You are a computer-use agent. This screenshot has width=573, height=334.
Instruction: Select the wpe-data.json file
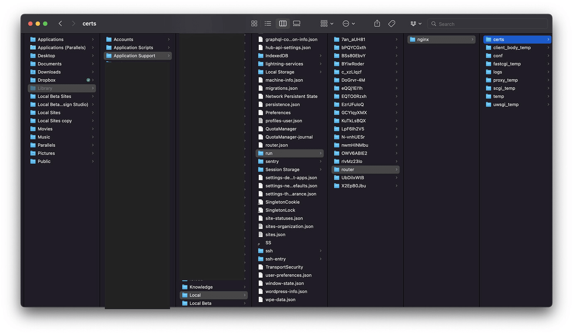point(289,300)
